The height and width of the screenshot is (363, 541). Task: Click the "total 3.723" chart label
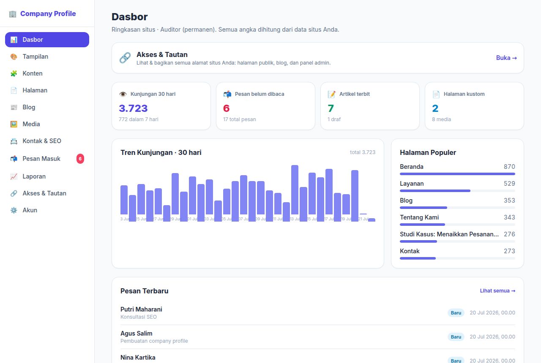point(363,152)
